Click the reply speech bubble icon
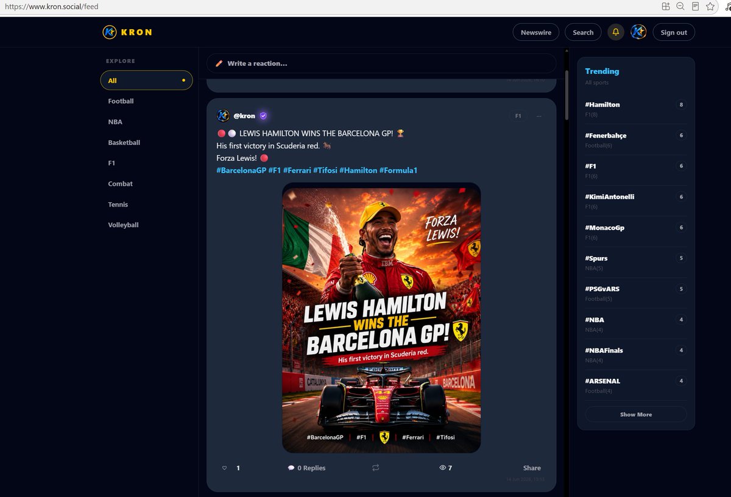This screenshot has height=497, width=731. click(291, 468)
